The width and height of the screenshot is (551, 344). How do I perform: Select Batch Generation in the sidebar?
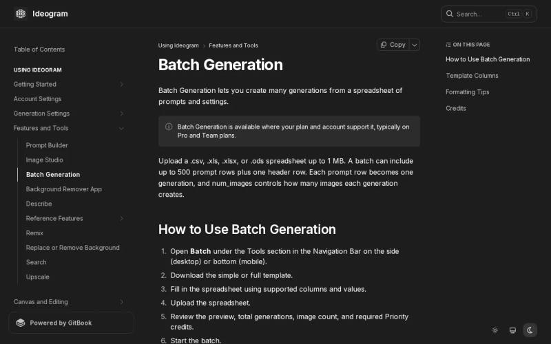pyautogui.click(x=53, y=175)
